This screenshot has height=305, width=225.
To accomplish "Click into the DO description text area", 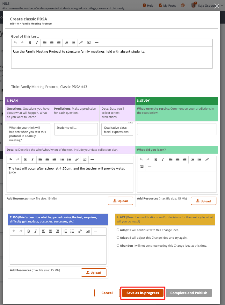I will [58, 250].
